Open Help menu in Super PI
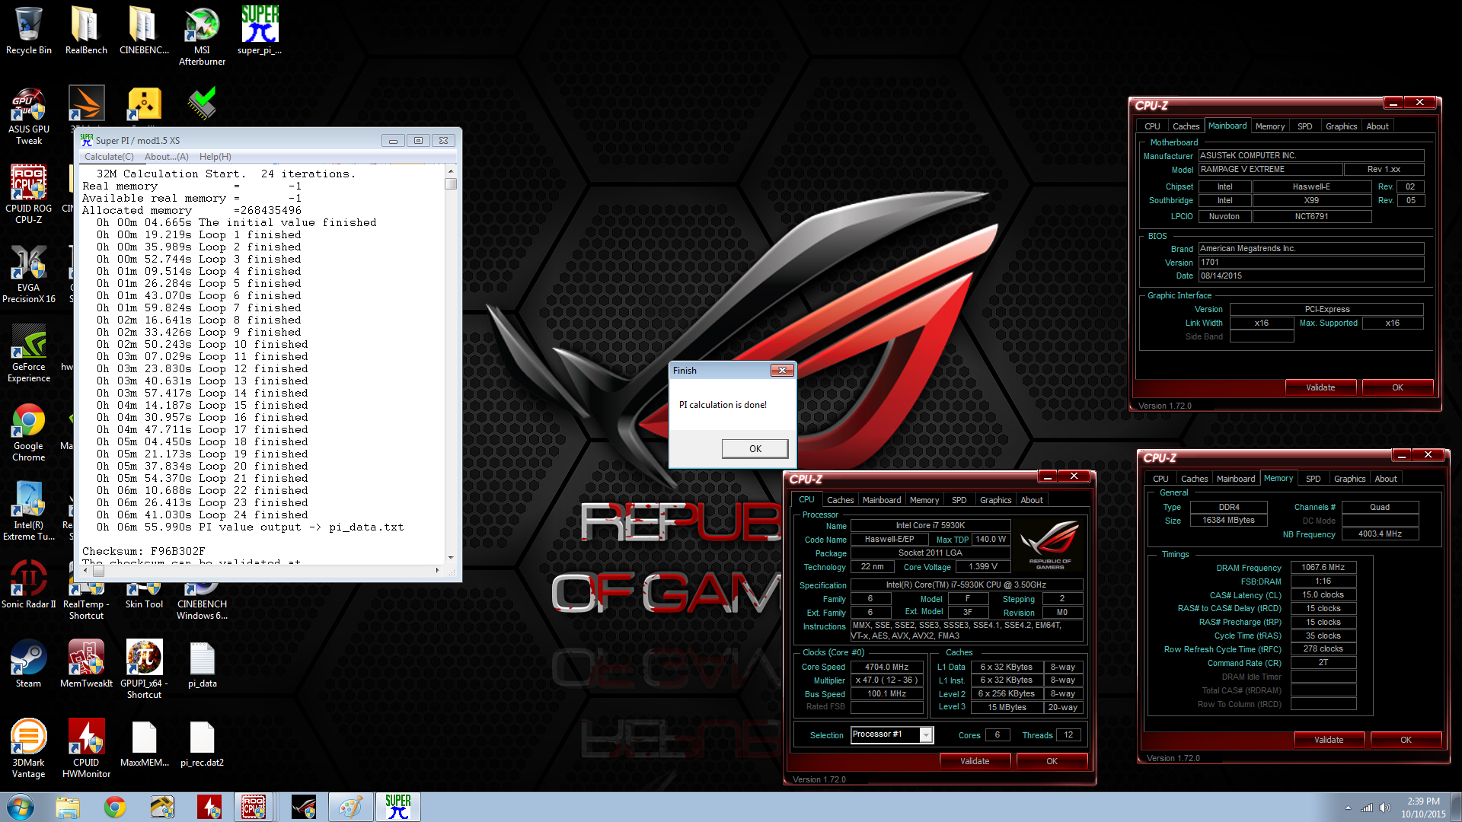The image size is (1462, 822). (215, 157)
